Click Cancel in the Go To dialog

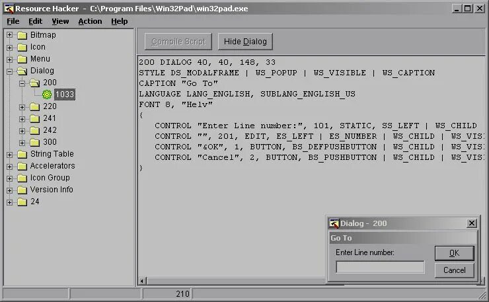[x=455, y=270]
